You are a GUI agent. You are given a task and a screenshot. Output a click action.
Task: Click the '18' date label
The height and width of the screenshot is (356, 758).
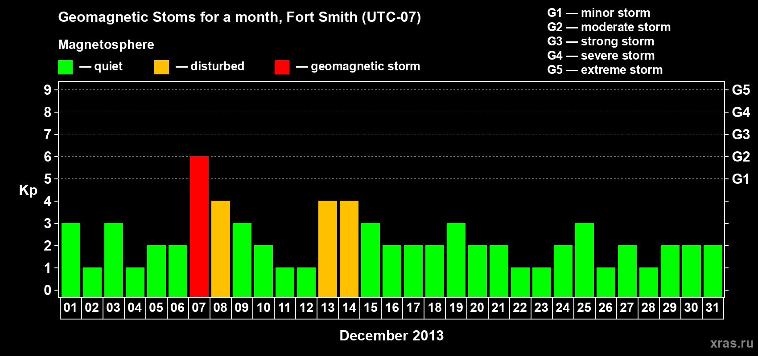[x=434, y=308]
